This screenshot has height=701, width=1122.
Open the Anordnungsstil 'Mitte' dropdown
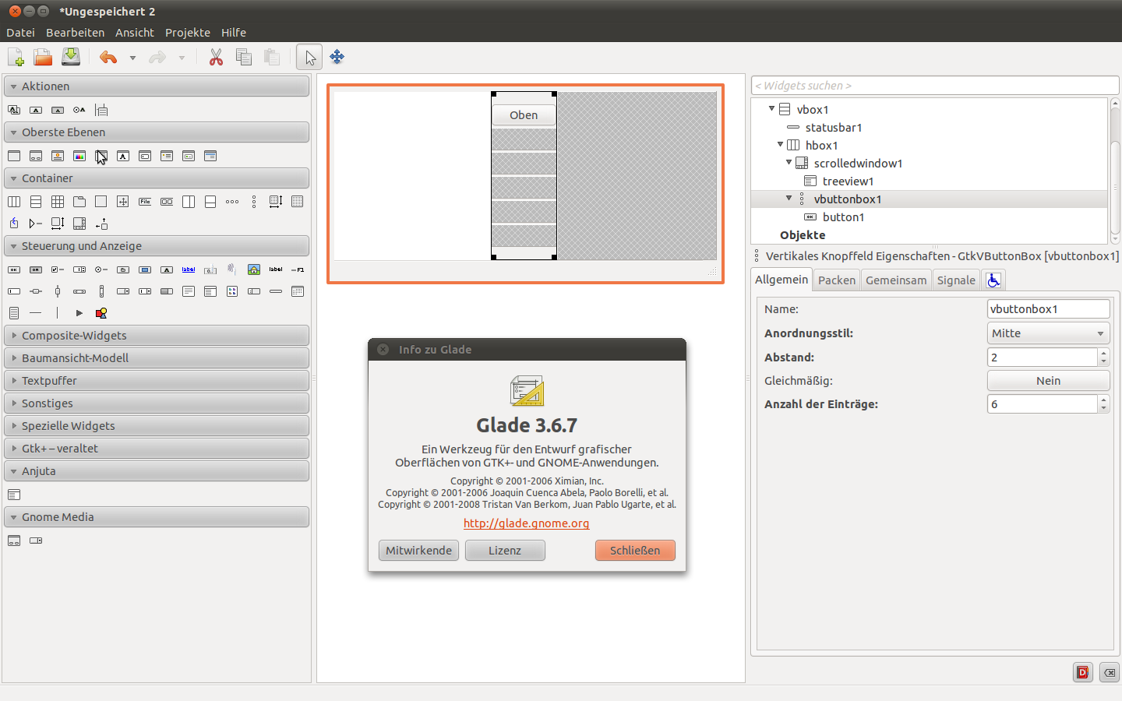coord(1048,333)
